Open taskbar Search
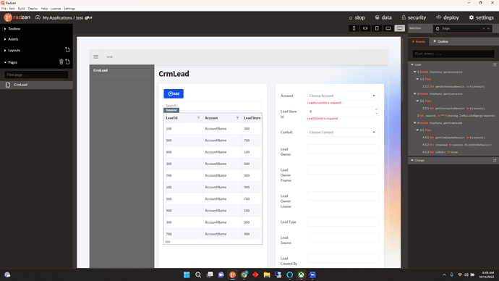499x281 pixels. pyautogui.click(x=198, y=274)
